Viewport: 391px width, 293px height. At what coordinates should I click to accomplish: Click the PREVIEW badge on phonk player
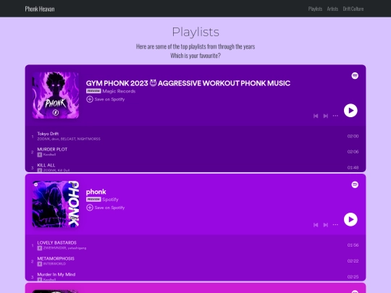click(93, 200)
